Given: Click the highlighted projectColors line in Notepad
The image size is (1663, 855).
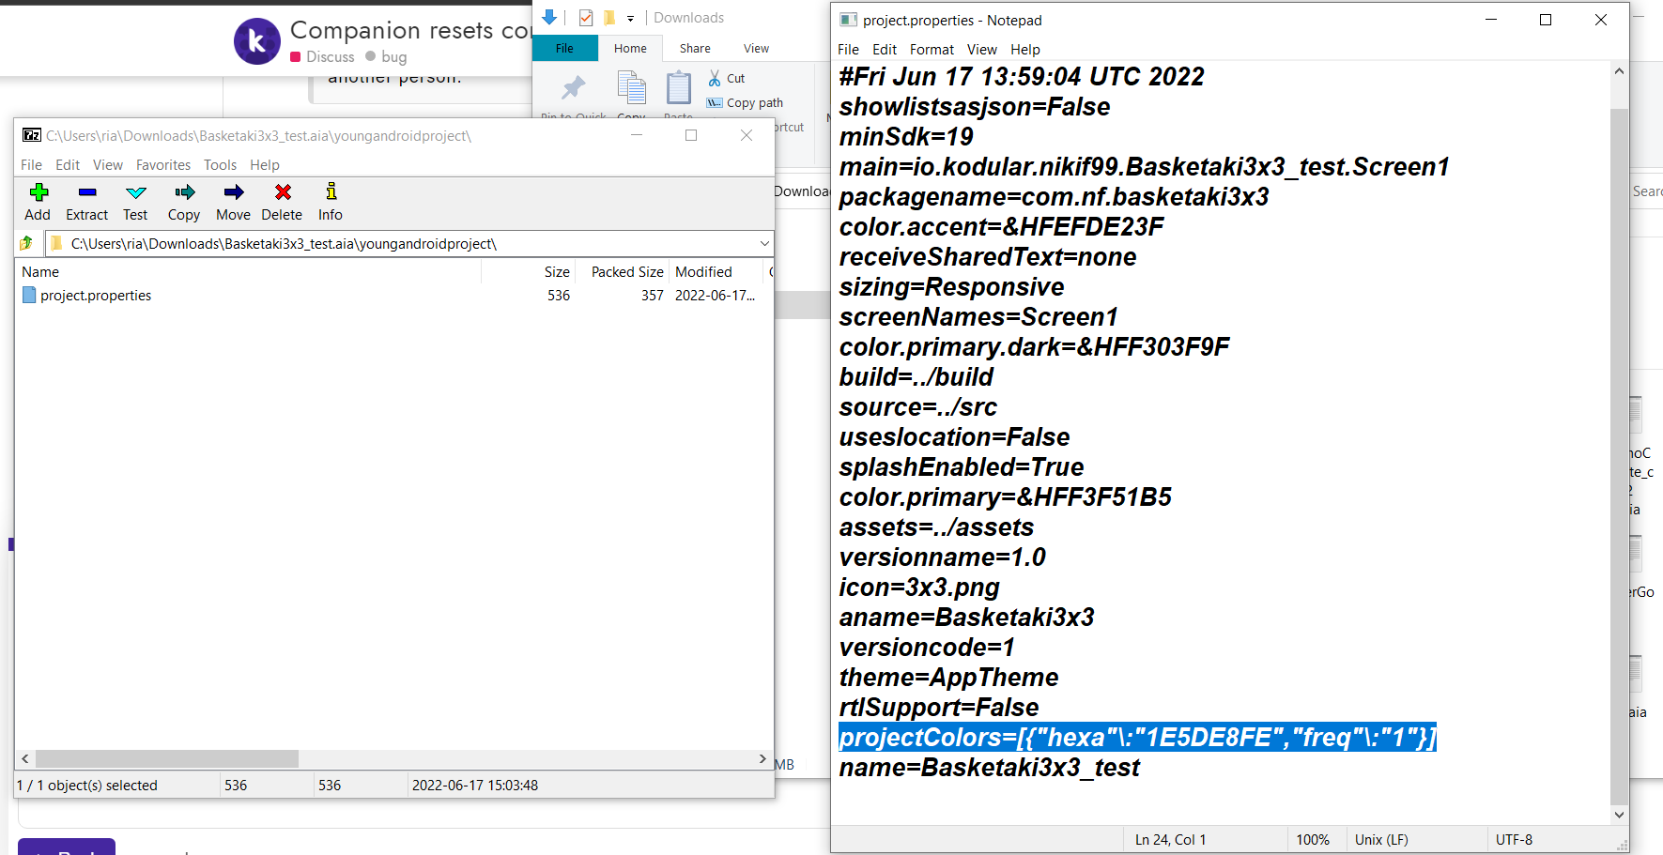Looking at the screenshot, I should [1138, 738].
